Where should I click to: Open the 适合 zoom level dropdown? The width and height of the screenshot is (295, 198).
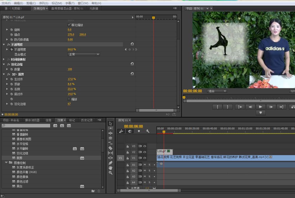coord(217,91)
